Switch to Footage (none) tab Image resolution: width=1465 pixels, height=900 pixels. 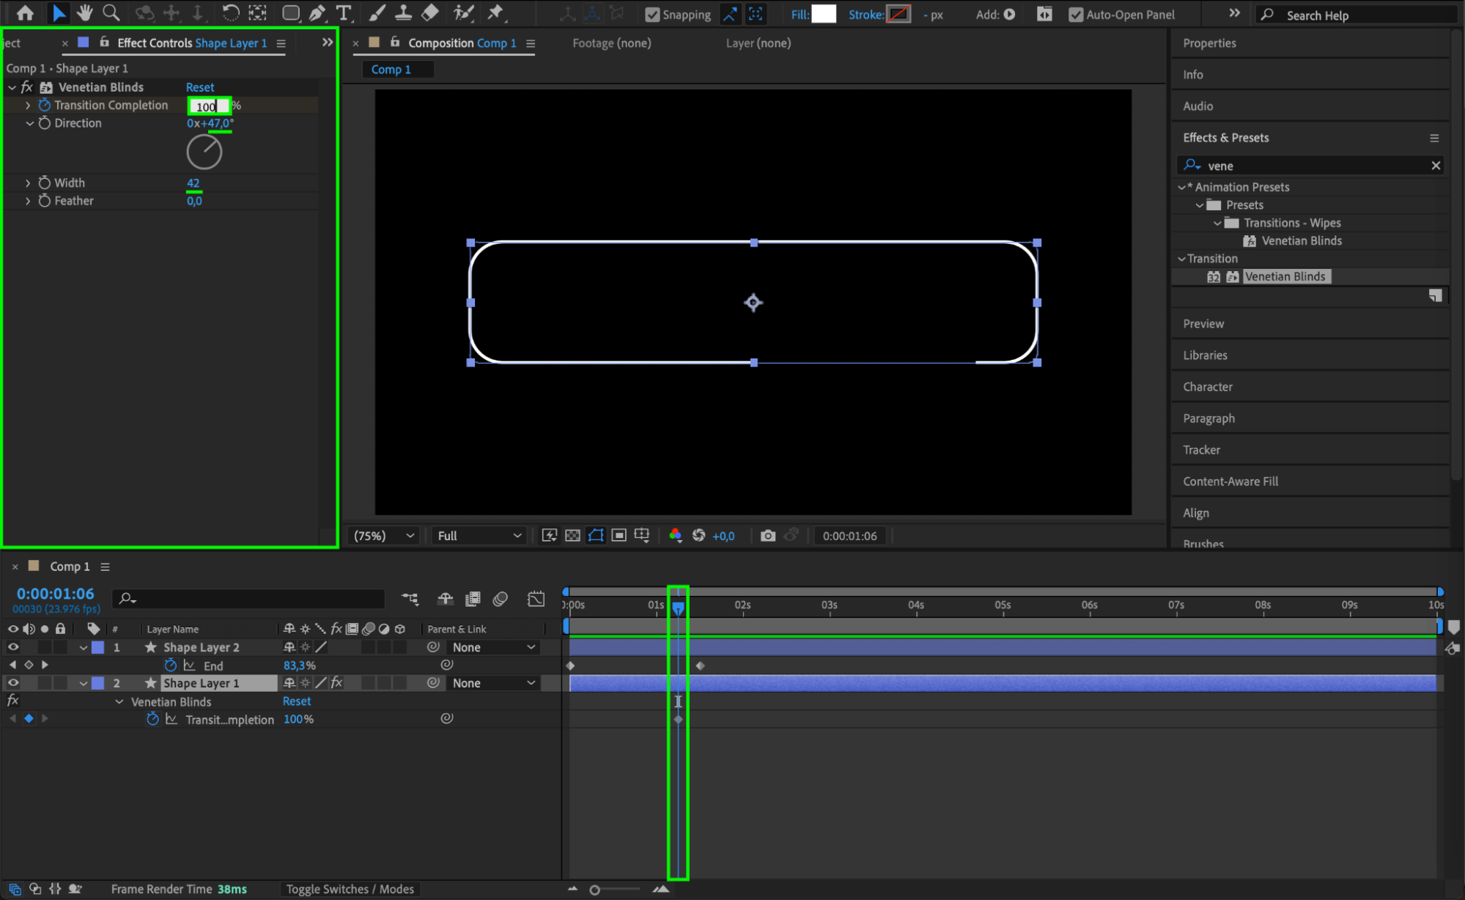611,43
